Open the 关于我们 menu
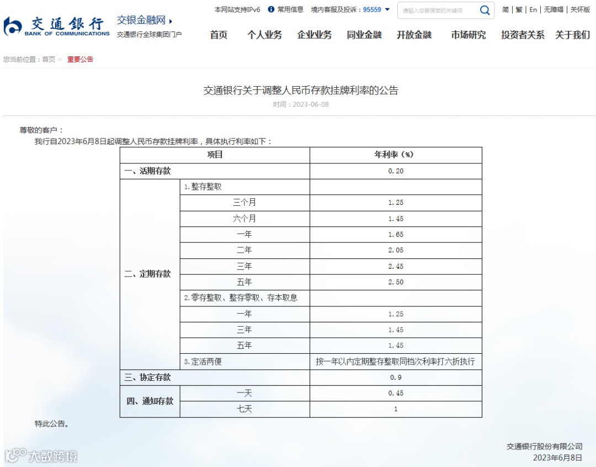This screenshot has height=467, width=596. tap(572, 35)
